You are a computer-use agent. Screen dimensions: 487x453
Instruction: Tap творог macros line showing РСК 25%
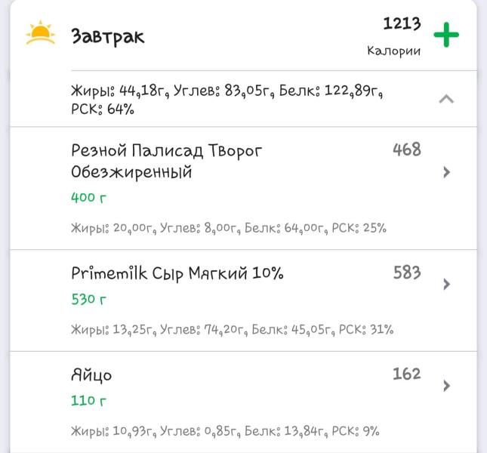point(229,228)
